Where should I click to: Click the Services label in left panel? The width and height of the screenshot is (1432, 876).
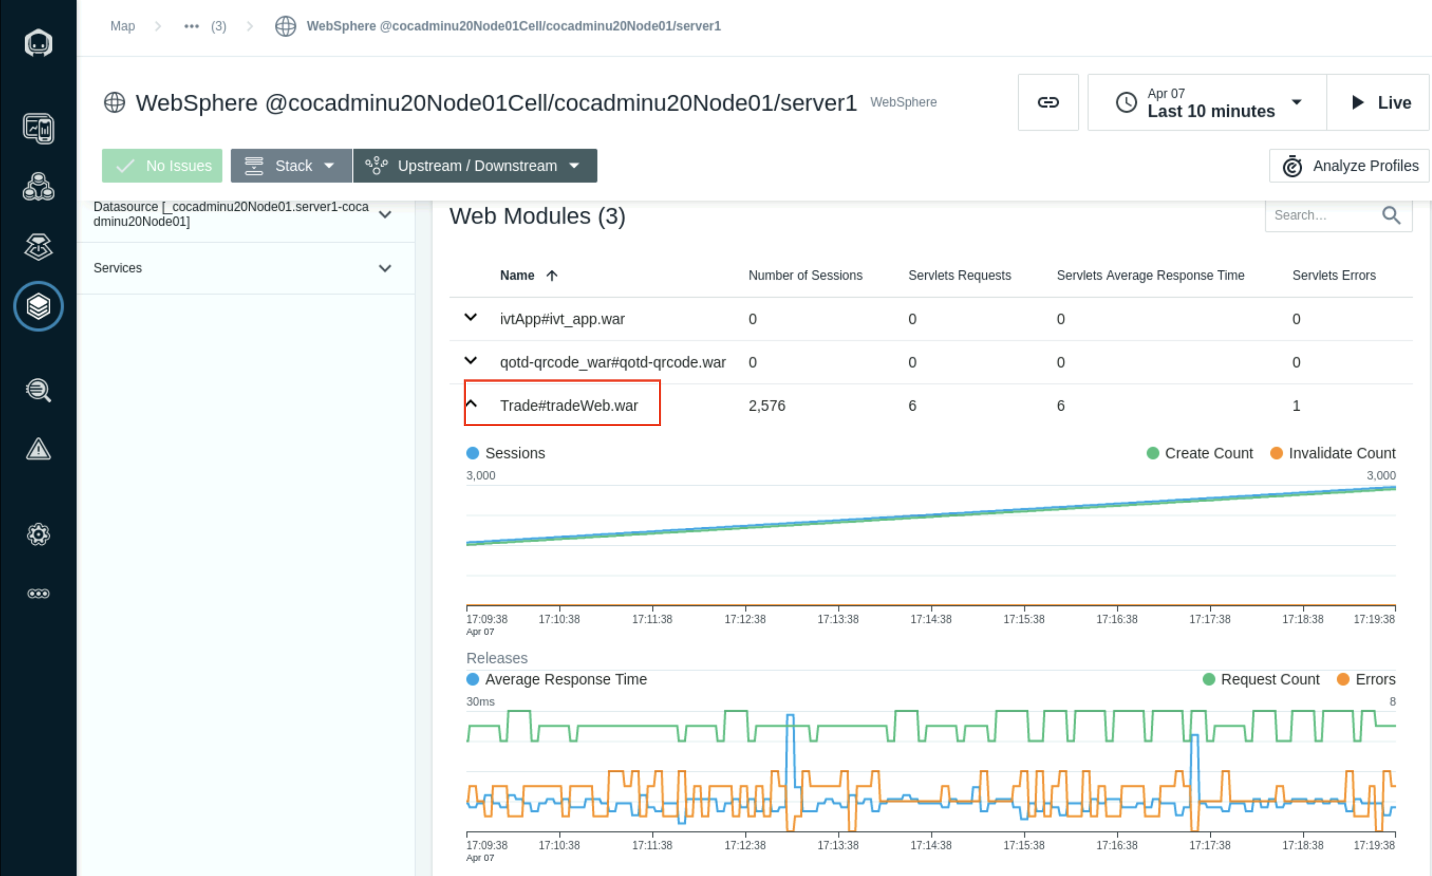[x=117, y=268]
